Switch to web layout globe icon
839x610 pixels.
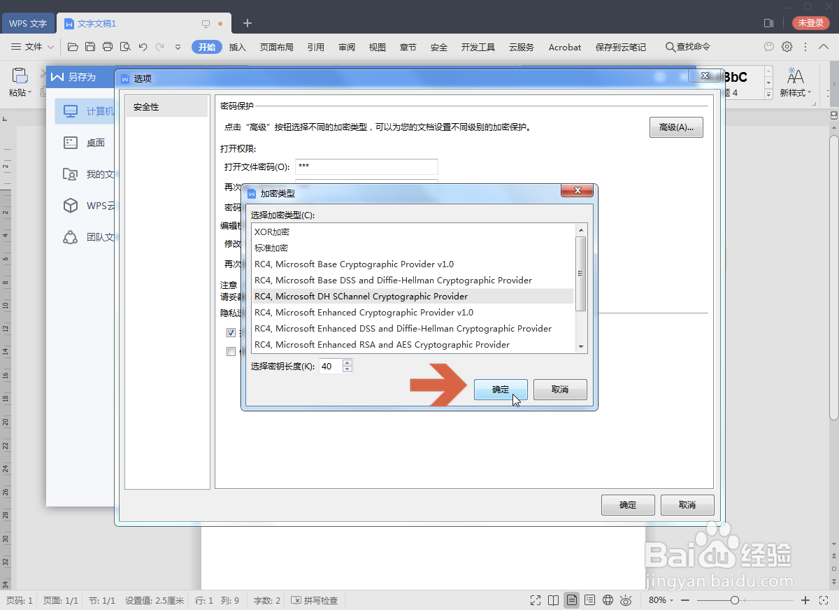[608, 600]
